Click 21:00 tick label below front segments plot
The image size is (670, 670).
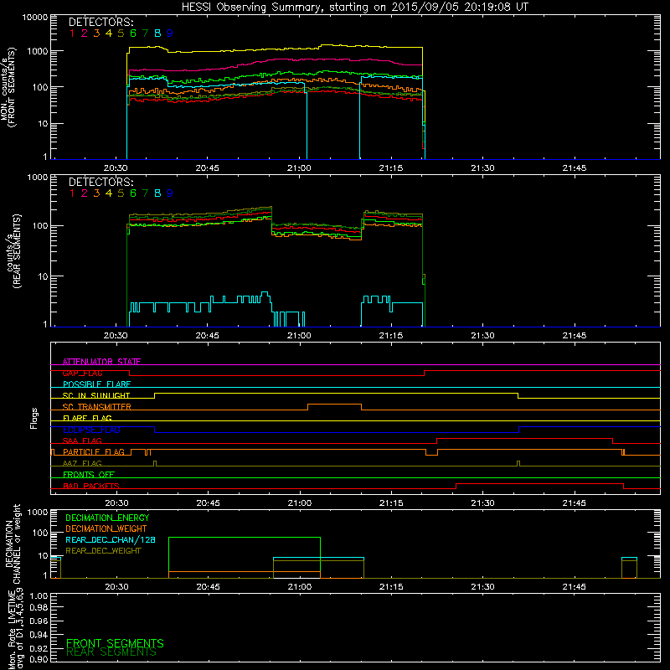299,168
